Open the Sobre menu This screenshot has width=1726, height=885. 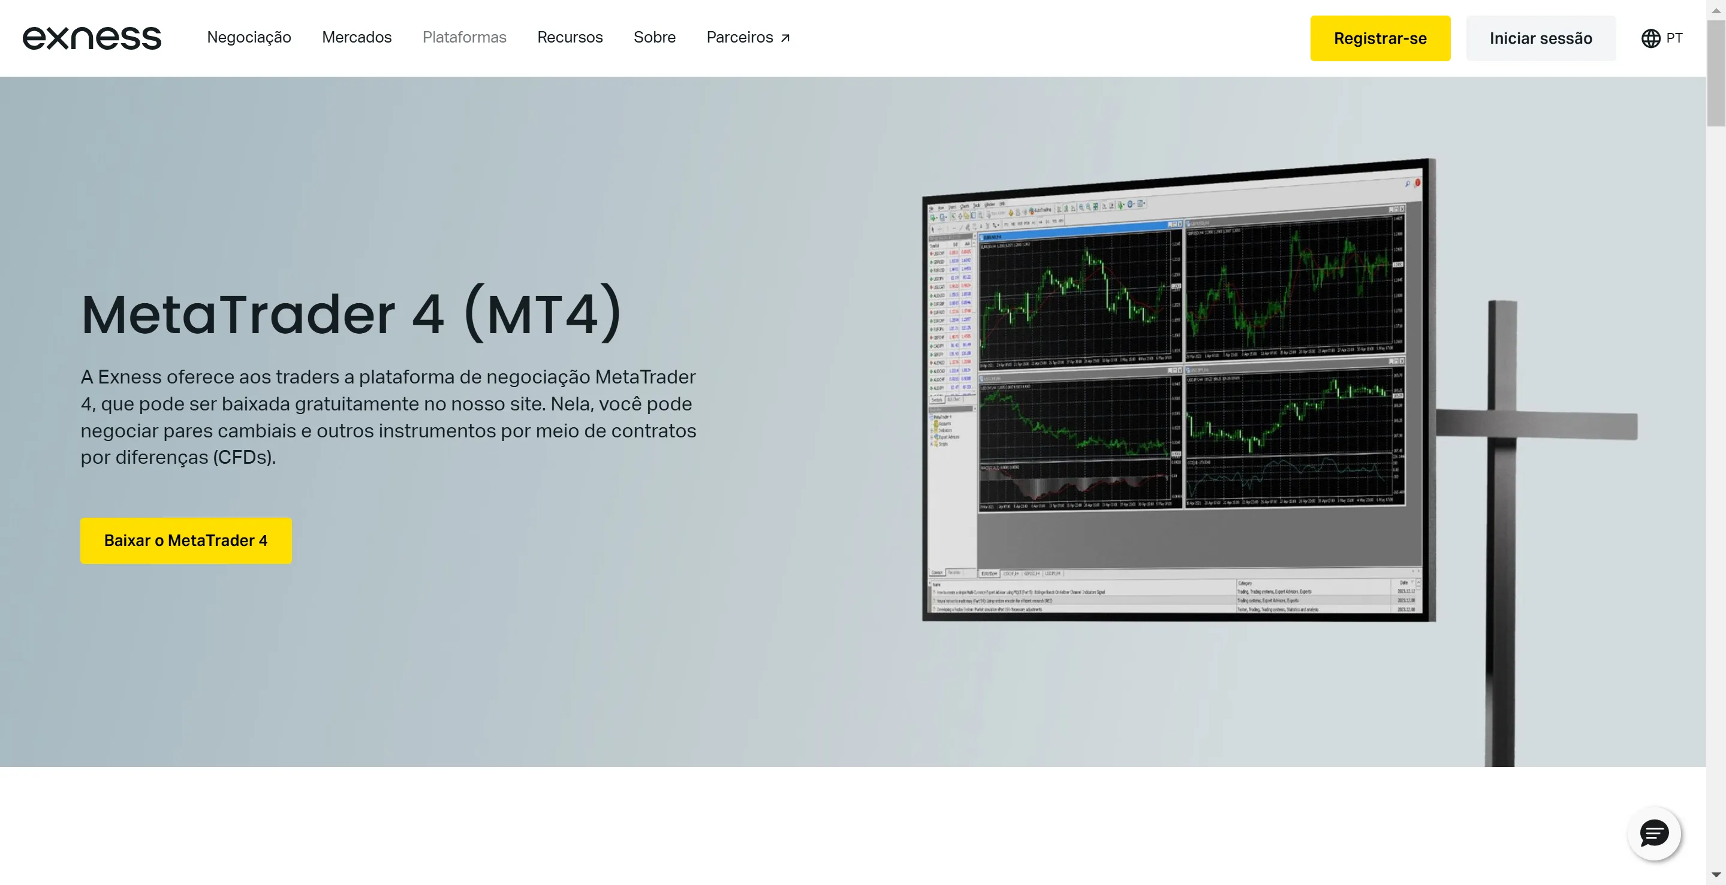pyautogui.click(x=654, y=38)
